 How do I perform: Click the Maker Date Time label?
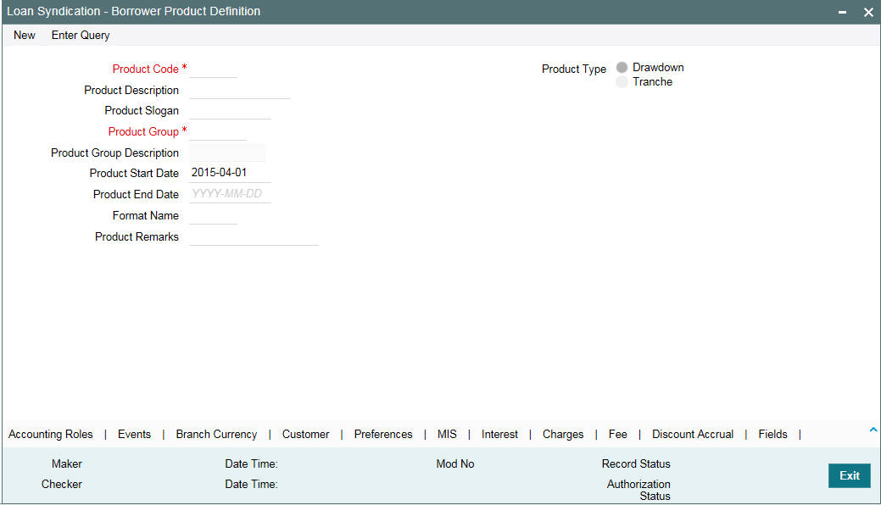click(x=251, y=464)
